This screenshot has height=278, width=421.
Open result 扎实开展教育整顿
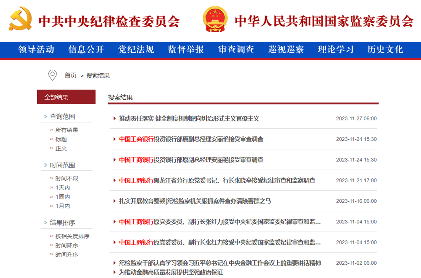pyautogui.click(x=195, y=201)
